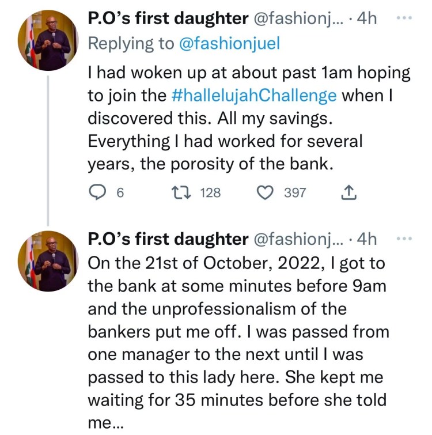Click the reply icon on first tweet
The width and height of the screenshot is (432, 435).
(98, 193)
